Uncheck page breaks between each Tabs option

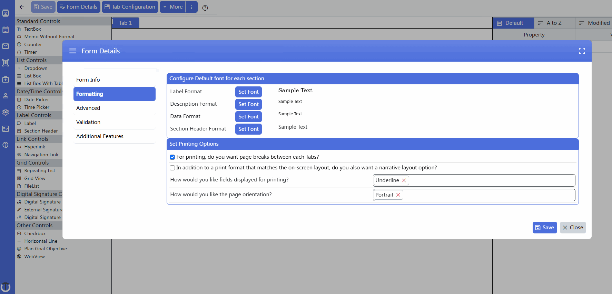(x=172, y=157)
